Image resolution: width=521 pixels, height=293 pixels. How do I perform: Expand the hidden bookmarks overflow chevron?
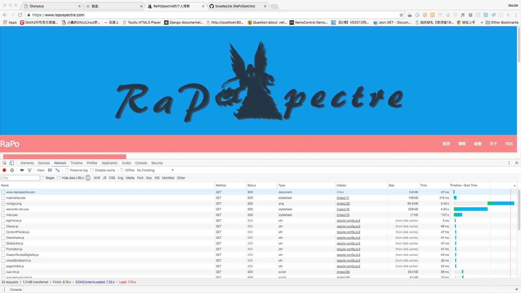click(482, 23)
